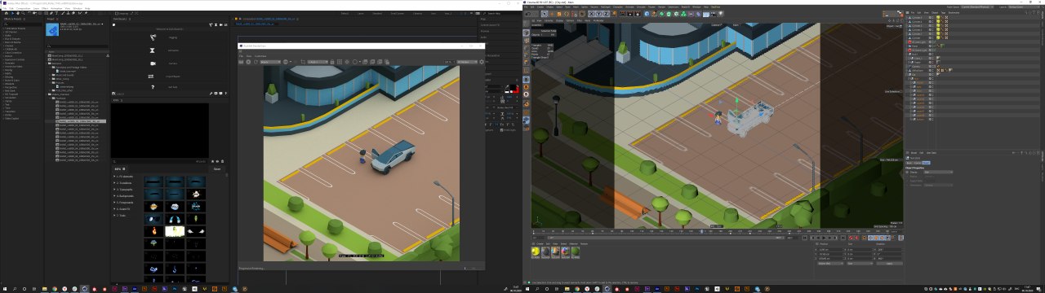1045x293 pixels.
Task: Select the Rigging workspace icon in Start panel
Action: click(x=153, y=37)
